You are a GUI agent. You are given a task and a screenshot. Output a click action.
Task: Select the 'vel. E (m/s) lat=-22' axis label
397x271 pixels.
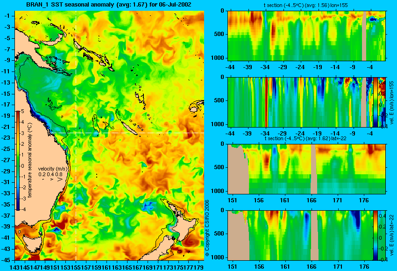click(392, 236)
